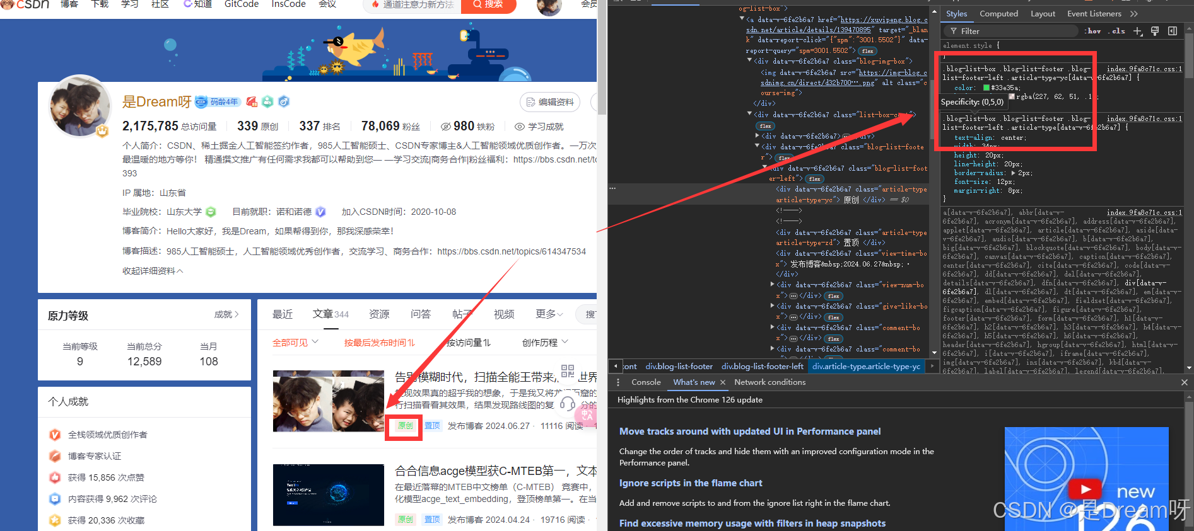Open the first index.9fa8c71c.css:1 source link

[1144, 69]
